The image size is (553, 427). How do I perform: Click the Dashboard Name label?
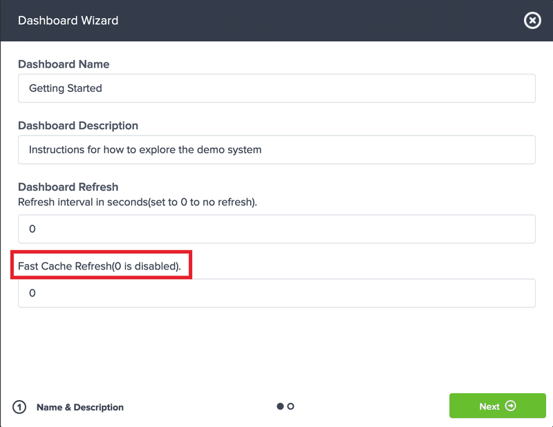(x=64, y=64)
